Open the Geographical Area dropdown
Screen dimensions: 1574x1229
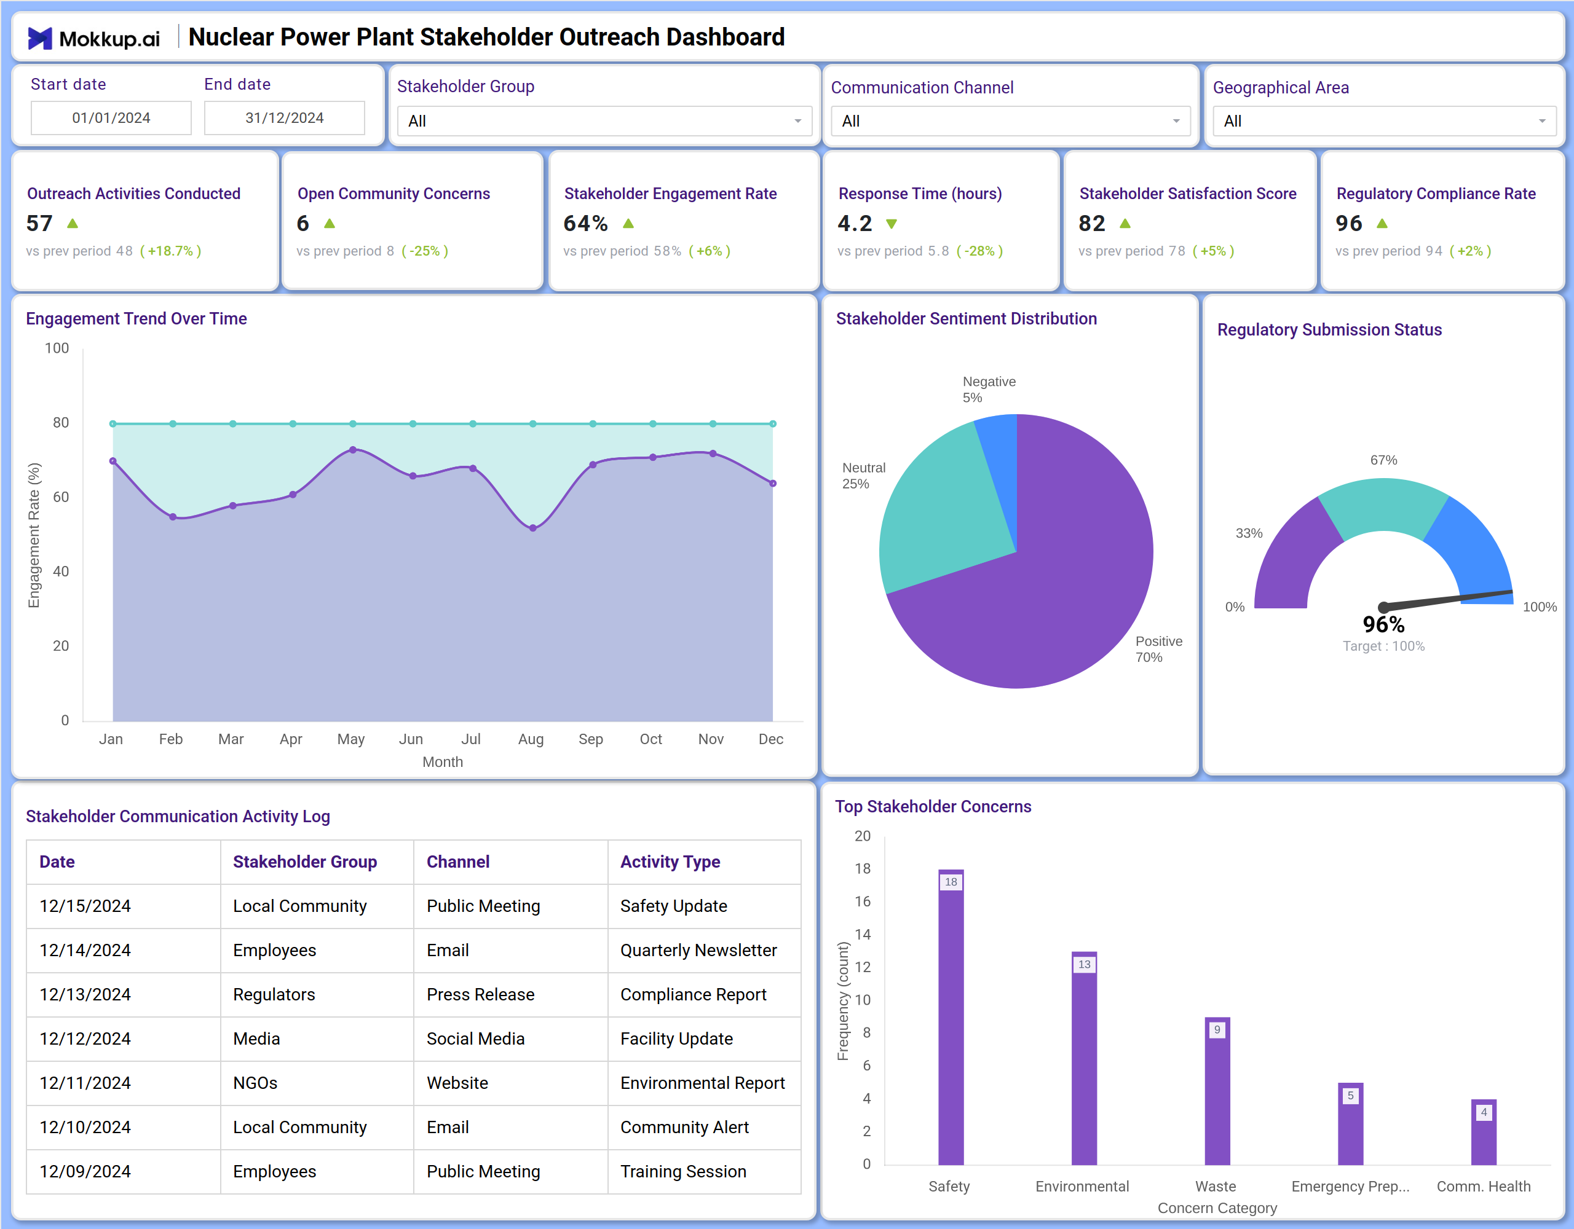pos(1385,121)
